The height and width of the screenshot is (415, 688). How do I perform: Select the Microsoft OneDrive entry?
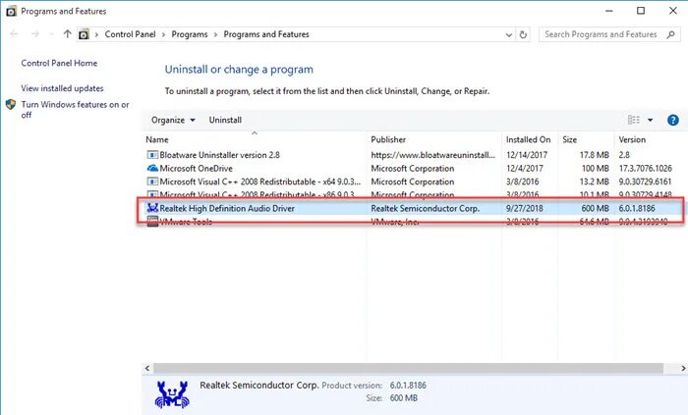point(196,168)
